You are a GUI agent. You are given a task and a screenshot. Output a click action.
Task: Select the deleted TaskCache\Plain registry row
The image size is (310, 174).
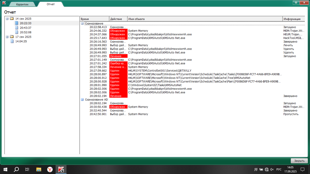click(192, 81)
